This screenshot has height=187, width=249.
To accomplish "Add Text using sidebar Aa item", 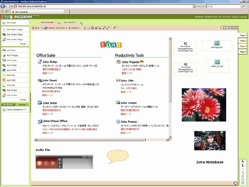I will (x=15, y=50).
